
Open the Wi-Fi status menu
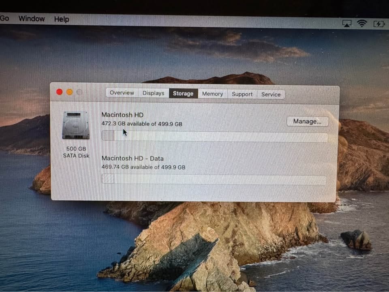click(x=362, y=24)
